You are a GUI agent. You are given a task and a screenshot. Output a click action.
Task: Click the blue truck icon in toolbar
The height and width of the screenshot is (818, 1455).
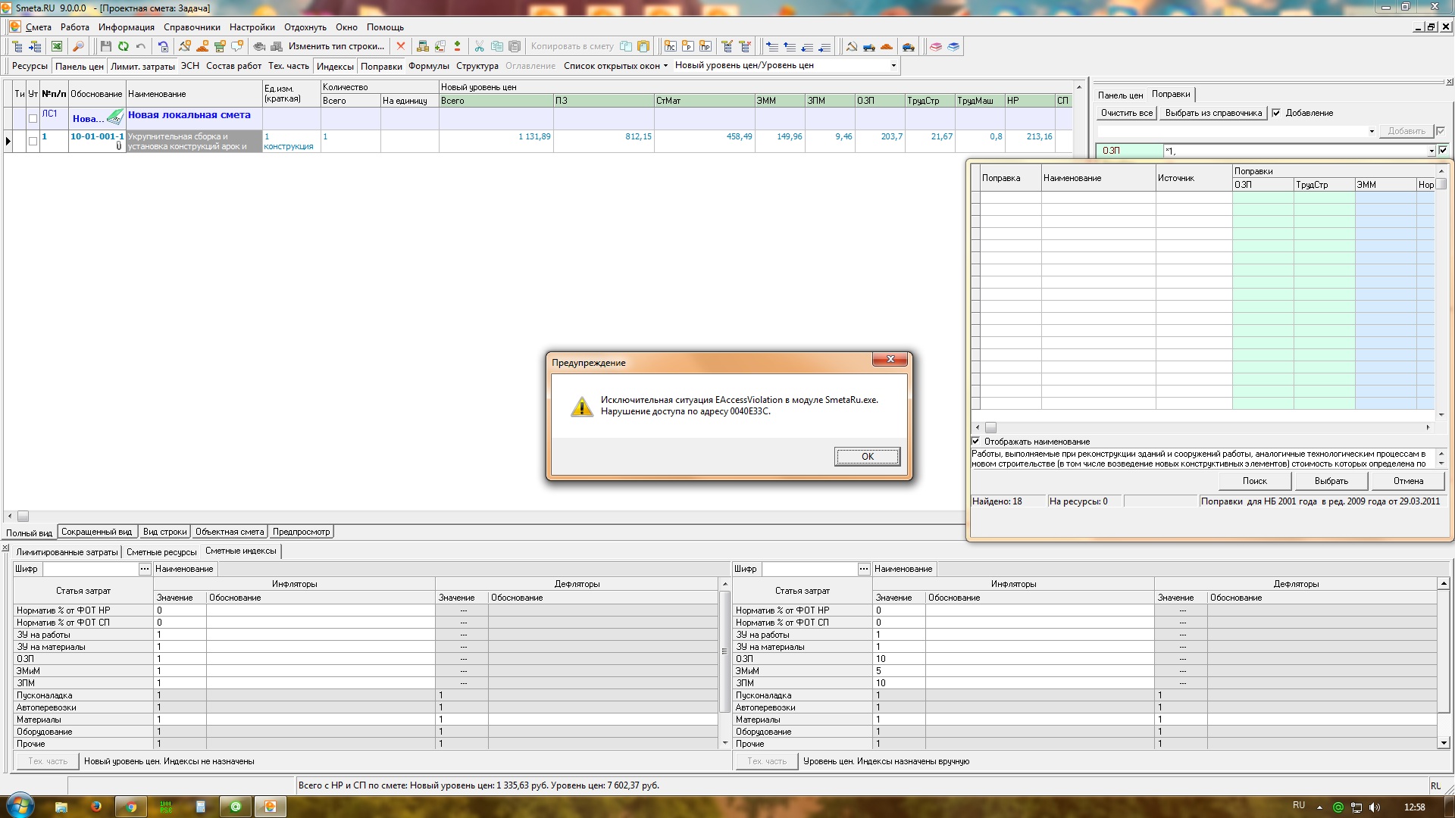869,47
